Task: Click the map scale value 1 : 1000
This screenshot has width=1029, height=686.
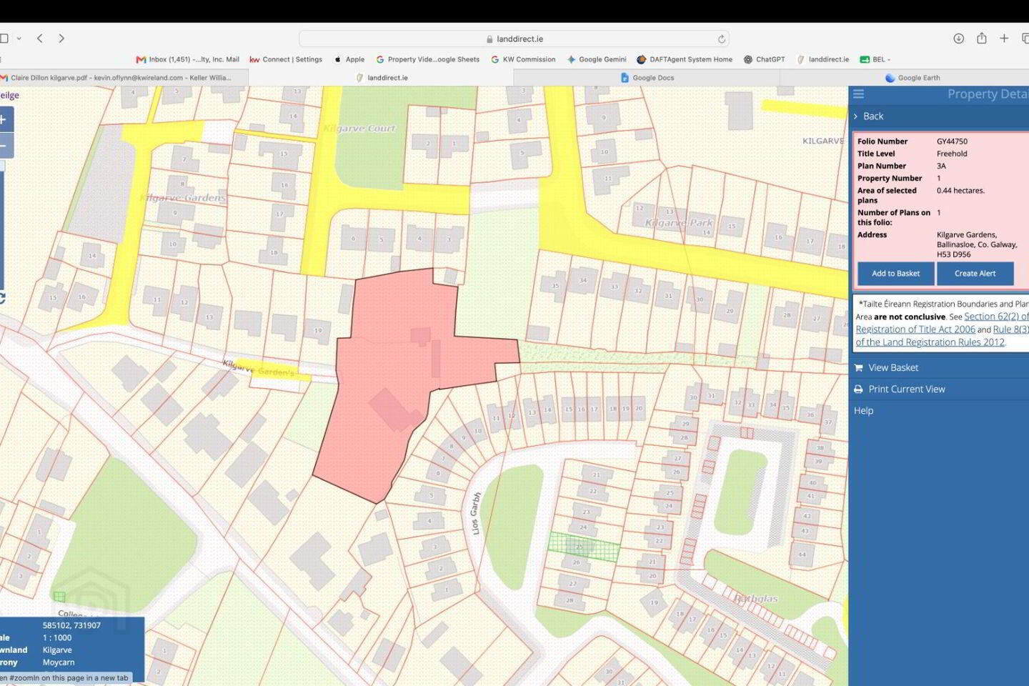Action: [57, 637]
